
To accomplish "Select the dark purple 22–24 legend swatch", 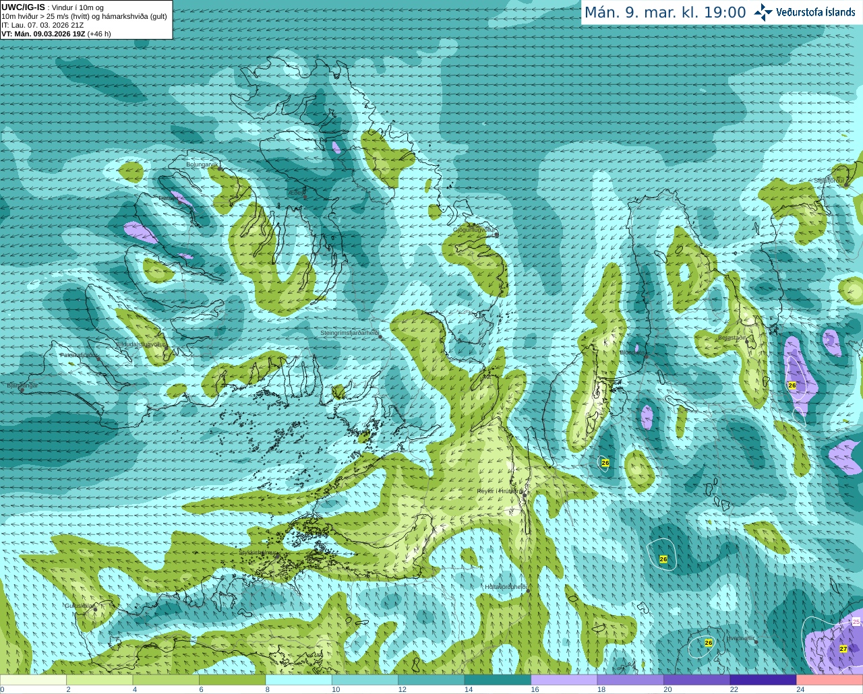I will (763, 680).
